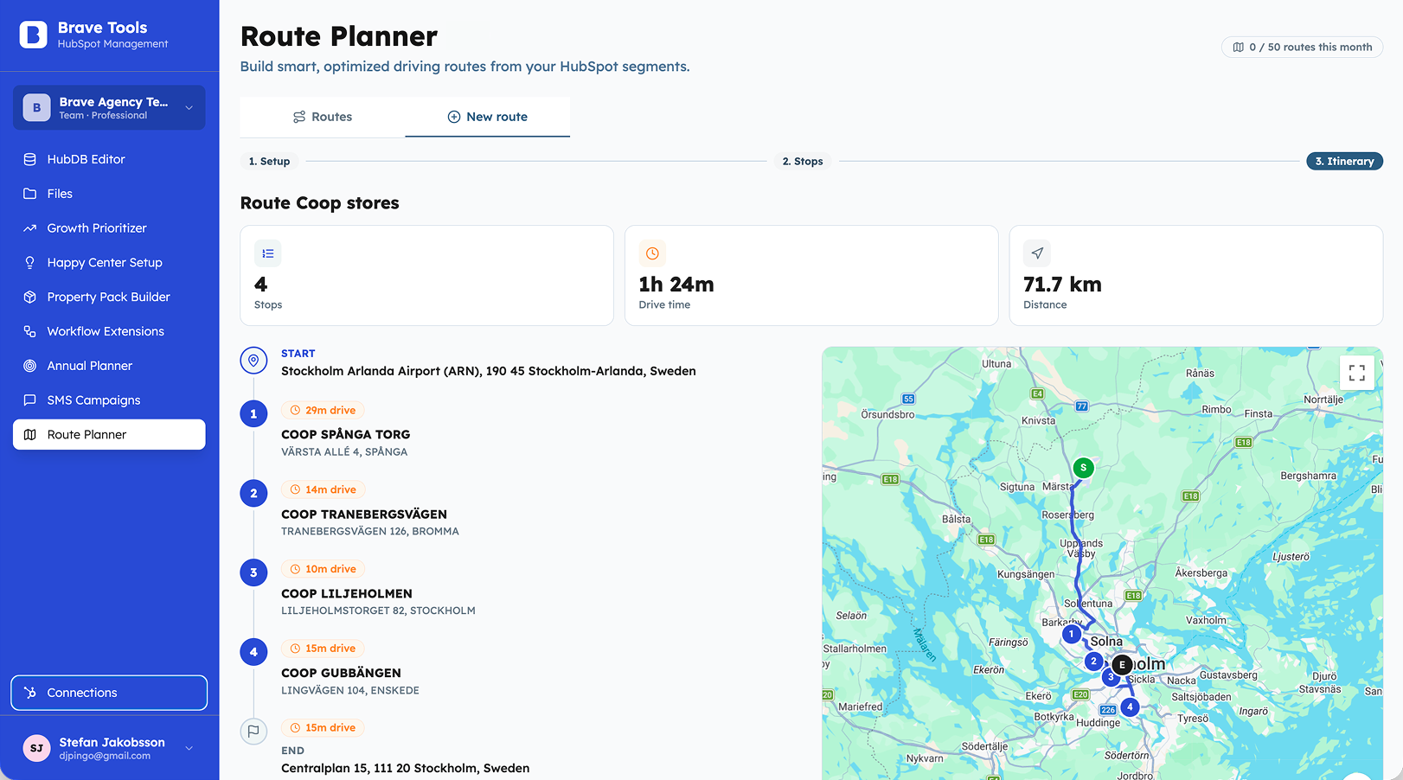
Task: Click the 10m drive badge
Action: pos(323,569)
